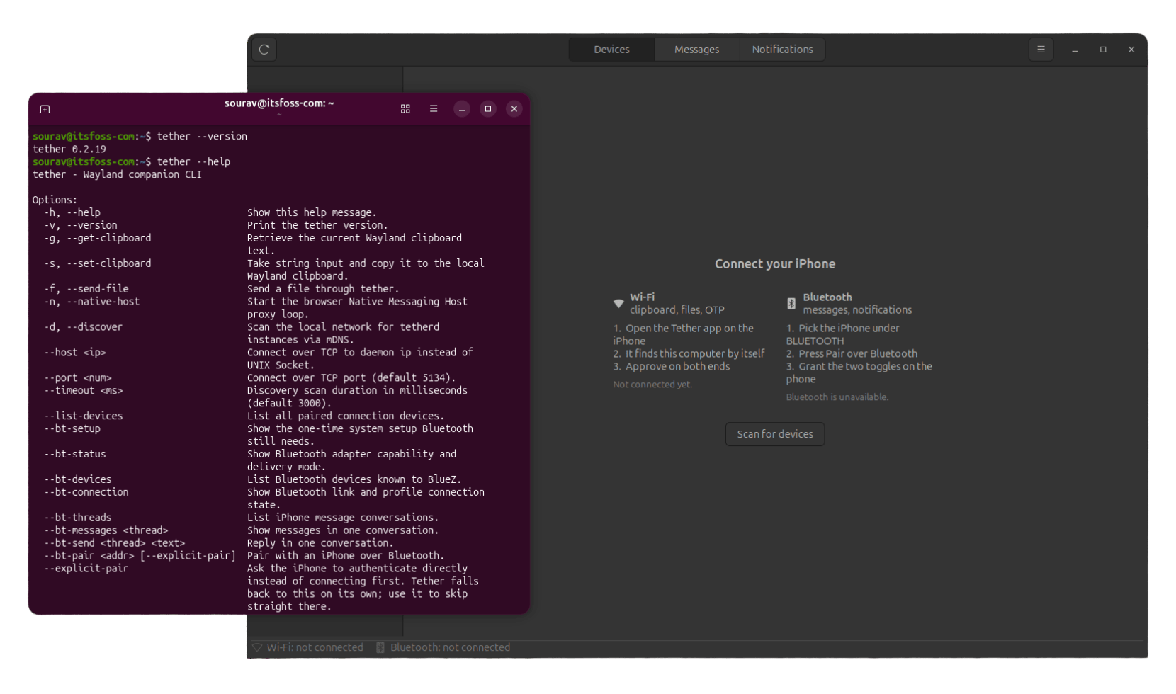Click 'Pair with an iPhone over Bluetooth.' line
The image size is (1176, 694).
click(x=346, y=557)
